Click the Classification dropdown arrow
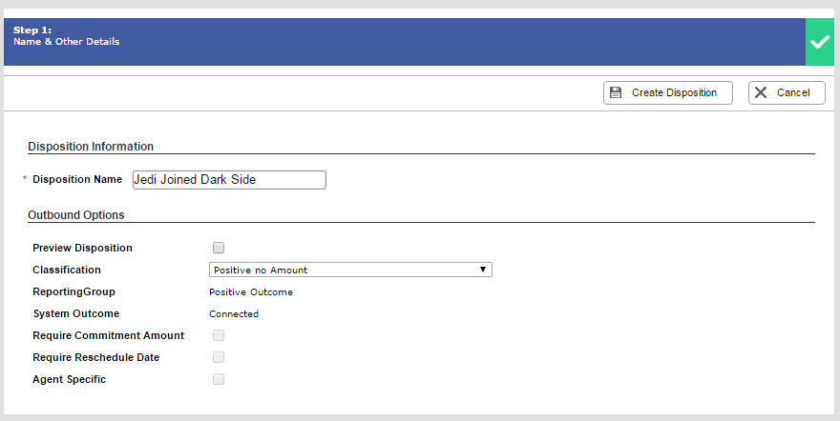 [x=484, y=270]
